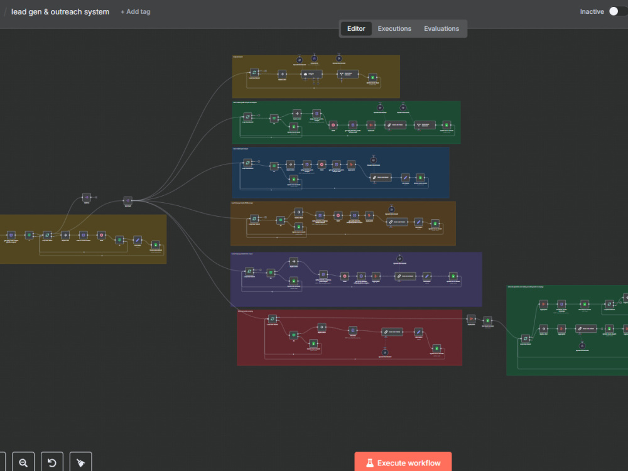Select the red Aggregate node in upper green note
Image resolution: width=628 pixels, height=471 pixels.
point(371,125)
